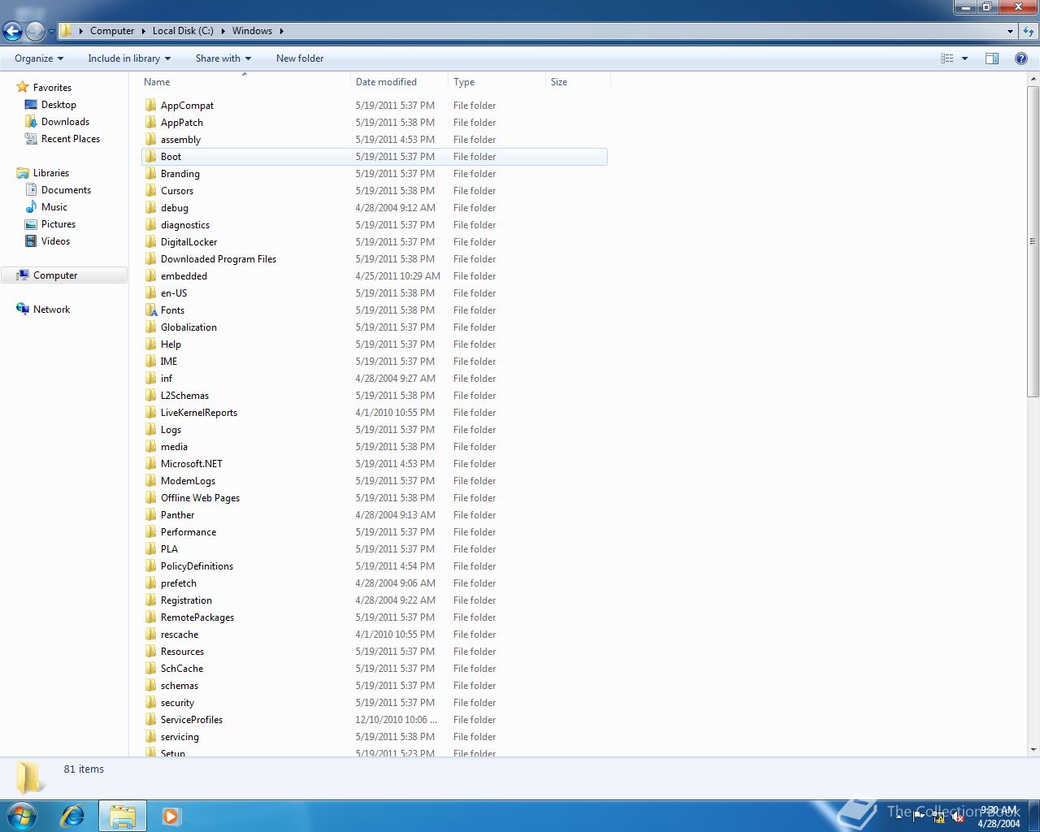Click the Refresh button in address bar

coord(1029,31)
